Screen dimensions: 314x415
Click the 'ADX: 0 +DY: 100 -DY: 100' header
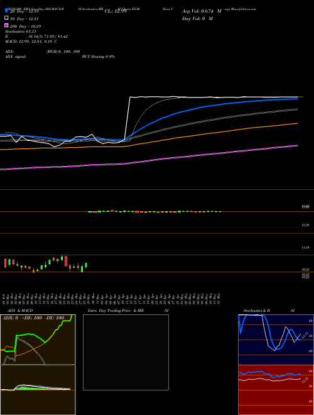point(33,318)
